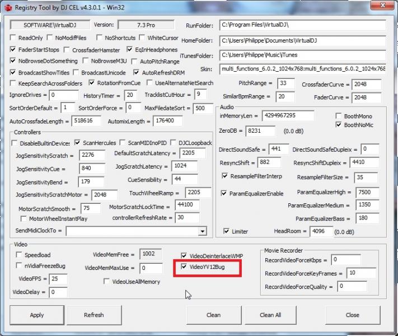This screenshot has width=398, height=336.
Task: Click the AutomixLength field
Action: pos(167,120)
